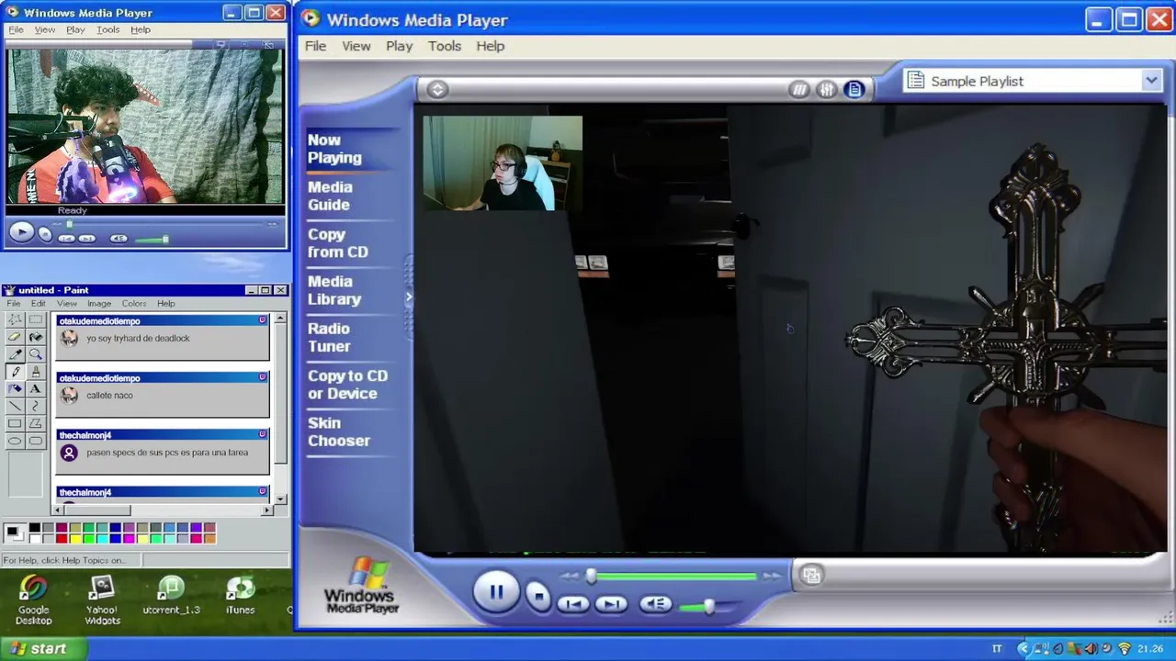The width and height of the screenshot is (1176, 661).
Task: Select the Magnifier tool in Paint
Action: 35,354
